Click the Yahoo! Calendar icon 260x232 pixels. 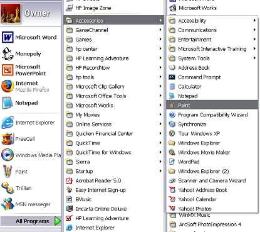tap(172, 199)
